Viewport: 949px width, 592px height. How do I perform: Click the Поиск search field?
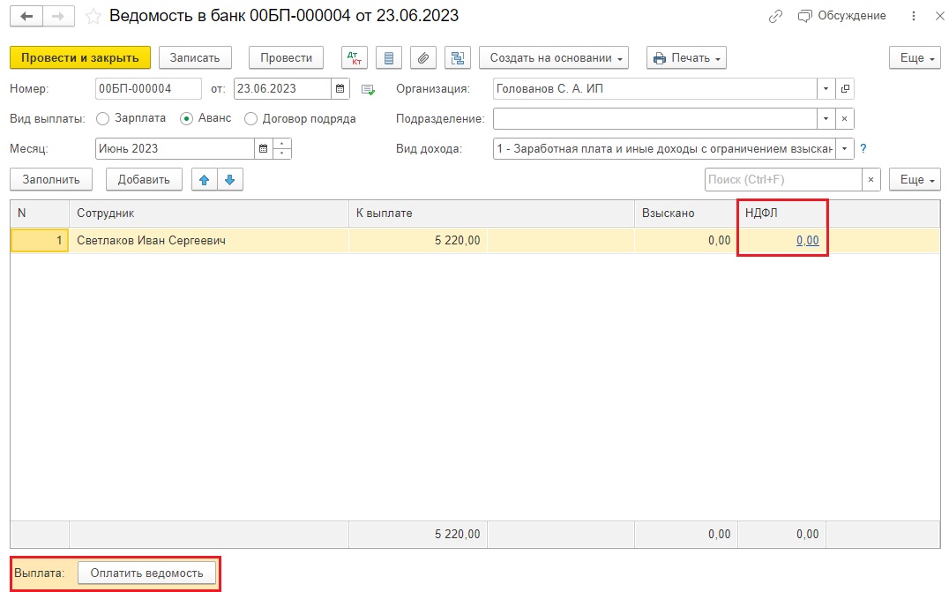(x=783, y=180)
